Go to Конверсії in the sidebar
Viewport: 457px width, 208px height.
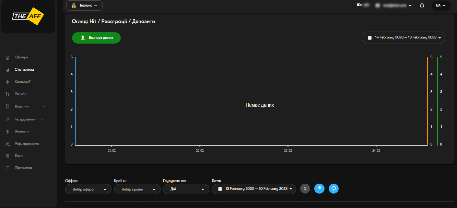point(22,82)
